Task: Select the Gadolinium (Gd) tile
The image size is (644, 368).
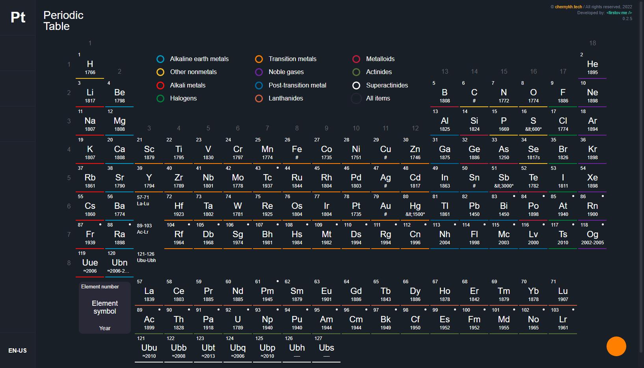Action: (356, 292)
